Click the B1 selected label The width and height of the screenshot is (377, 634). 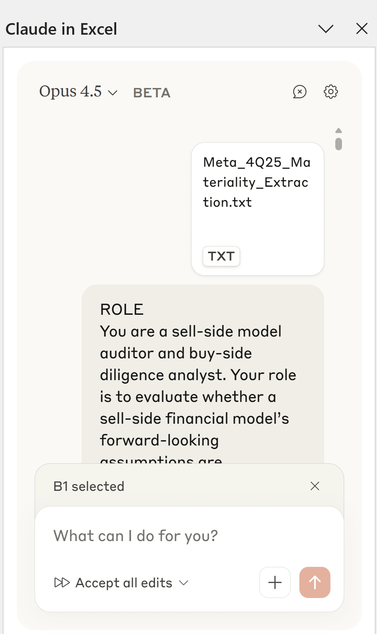89,486
